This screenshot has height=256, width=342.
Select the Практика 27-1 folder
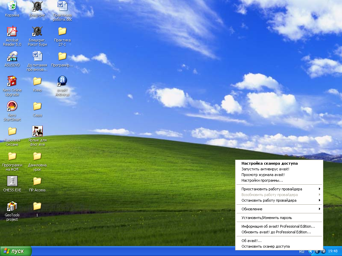(x=62, y=36)
